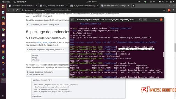The height and width of the screenshot is (99, 176).
Task: Open the shield tray indicator
Action: [145, 2]
